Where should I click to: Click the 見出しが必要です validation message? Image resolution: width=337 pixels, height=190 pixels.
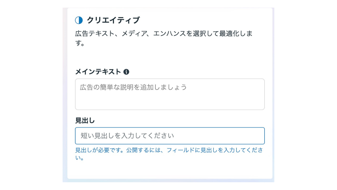pyautogui.click(x=169, y=154)
